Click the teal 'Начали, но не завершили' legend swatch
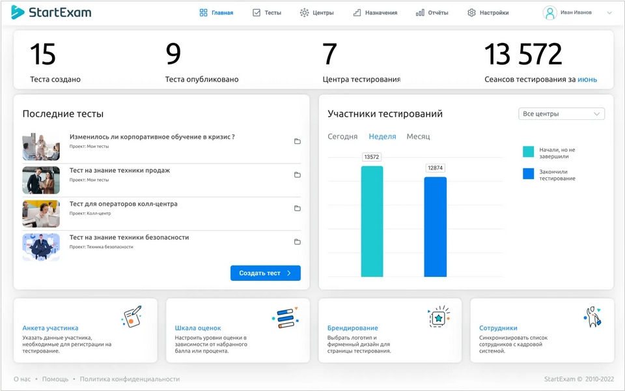The height and width of the screenshot is (391, 625). (x=529, y=152)
